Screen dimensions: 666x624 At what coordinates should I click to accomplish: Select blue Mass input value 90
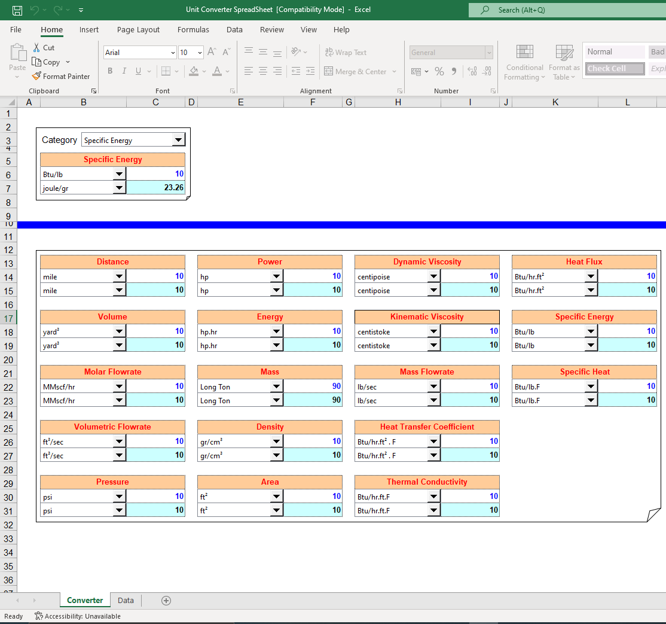tap(313, 386)
